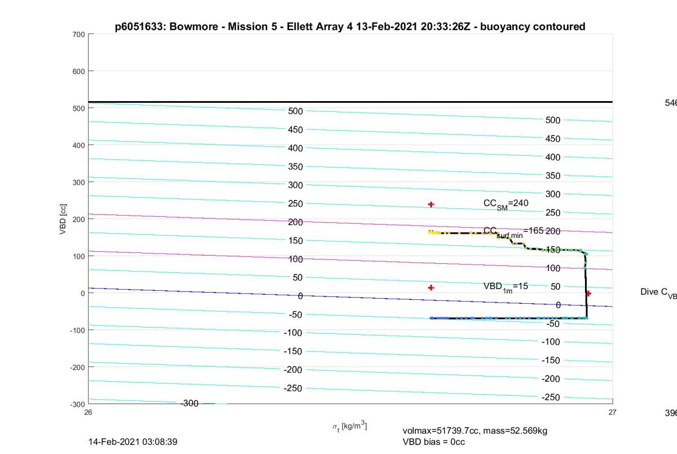Select the 'VBD [cc]' y-axis label
The width and height of the screenshot is (677, 454).
click(x=64, y=219)
